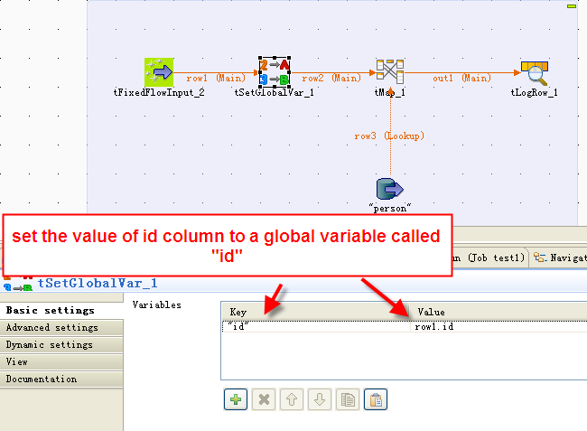
Task: Click the green plus add-row button
Action: pyautogui.click(x=236, y=399)
